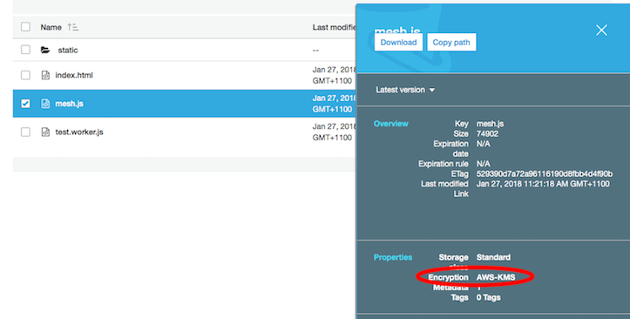The height and width of the screenshot is (319, 630).
Task: Click the Expiration rule N/A value
Action: coord(484,164)
